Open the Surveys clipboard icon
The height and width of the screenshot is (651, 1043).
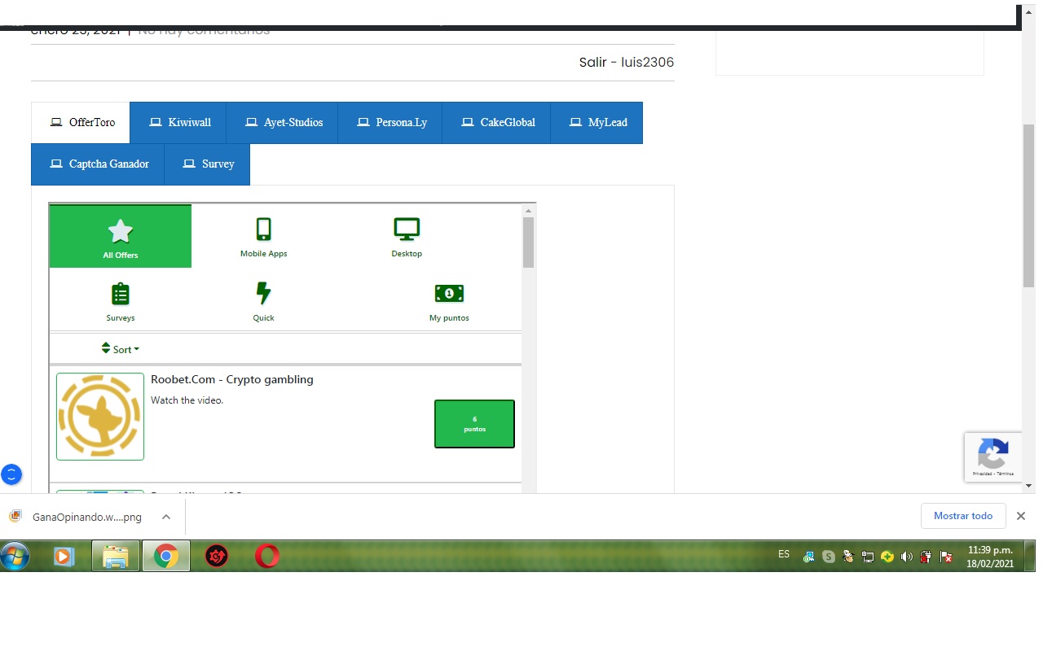pyautogui.click(x=121, y=293)
